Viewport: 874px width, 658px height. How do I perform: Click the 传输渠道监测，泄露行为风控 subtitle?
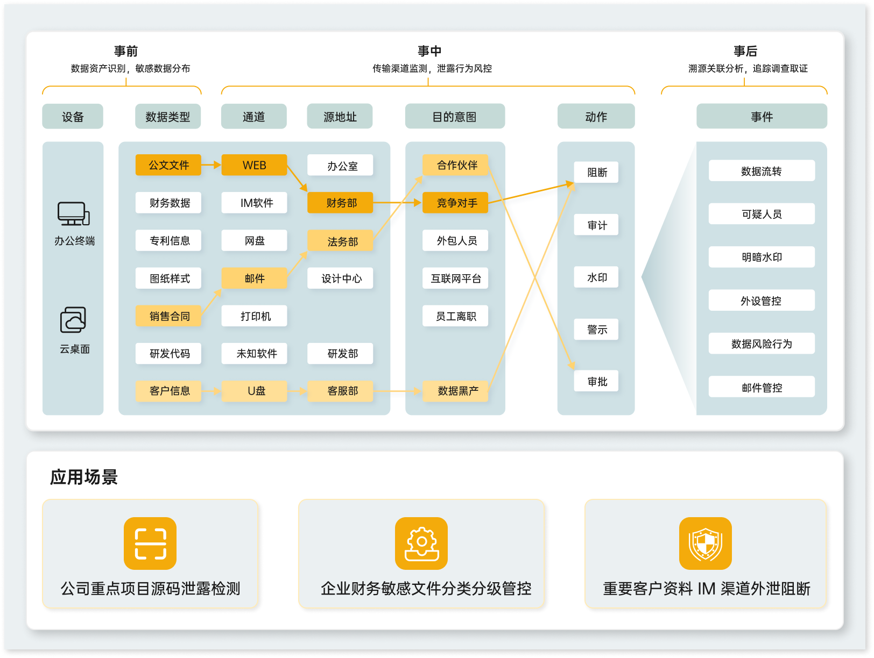pyautogui.click(x=432, y=68)
